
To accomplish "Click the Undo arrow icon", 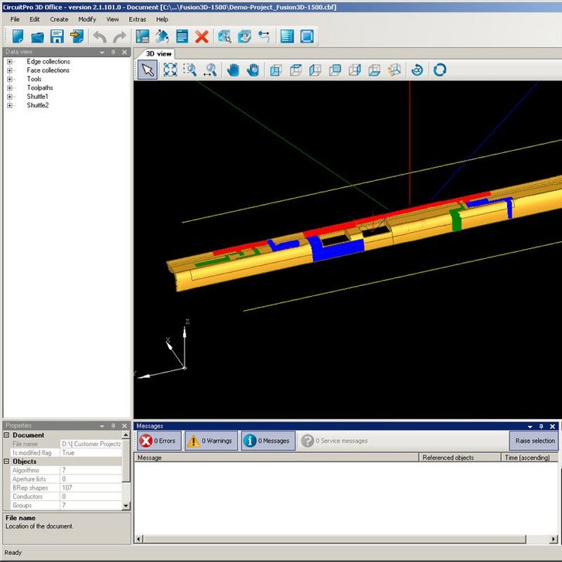I will click(x=99, y=36).
